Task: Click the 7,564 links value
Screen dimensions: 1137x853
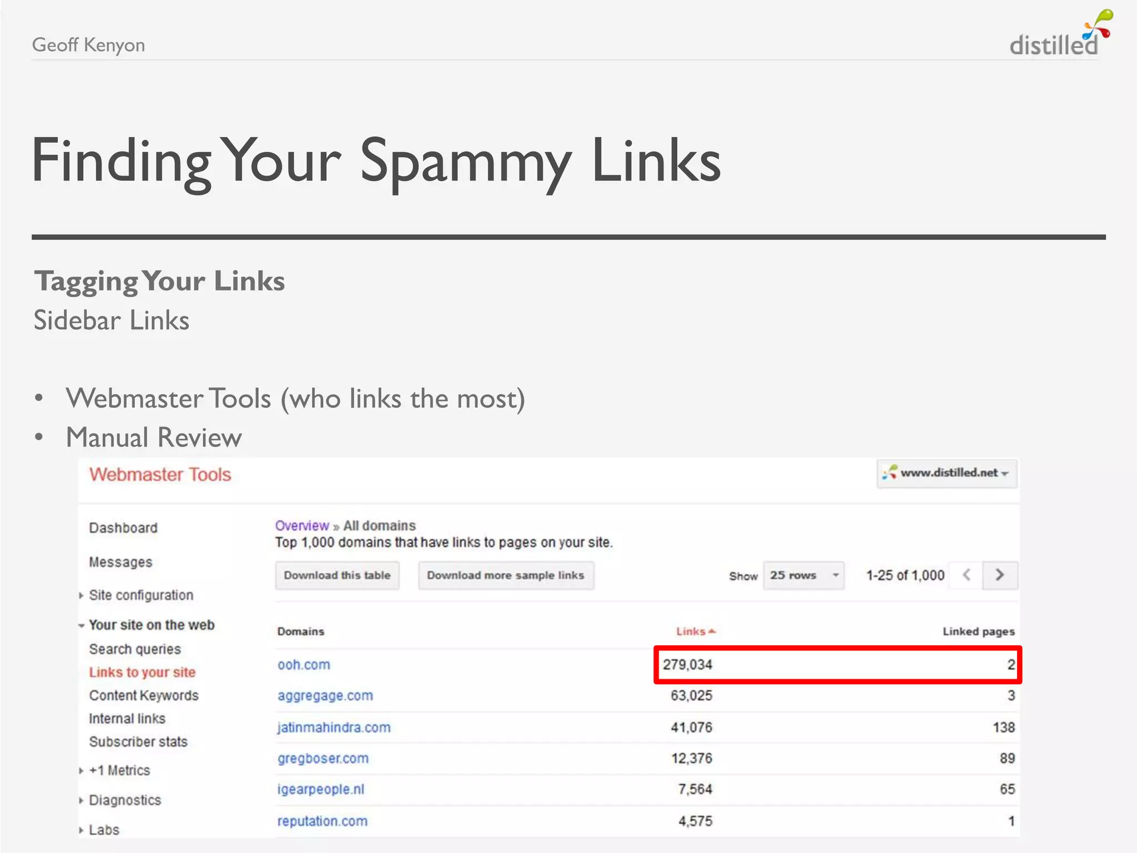Action: point(695,790)
